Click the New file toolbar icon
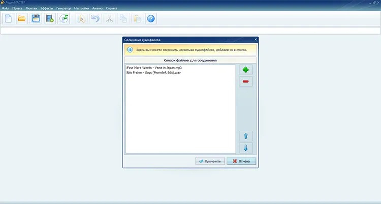Image resolution: width=381 pixels, height=204 pixels. coord(8,19)
